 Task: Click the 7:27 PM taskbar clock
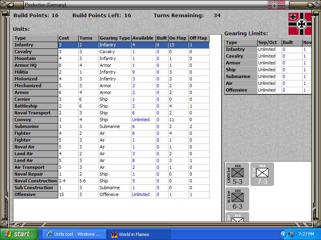coord(306,234)
